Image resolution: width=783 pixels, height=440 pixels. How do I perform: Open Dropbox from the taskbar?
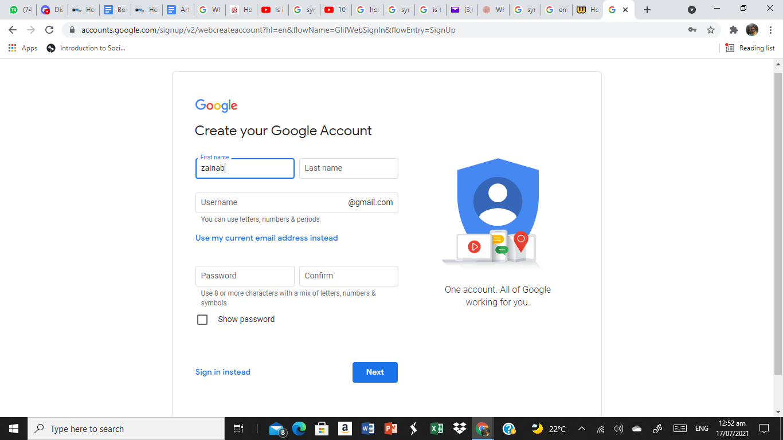(460, 429)
